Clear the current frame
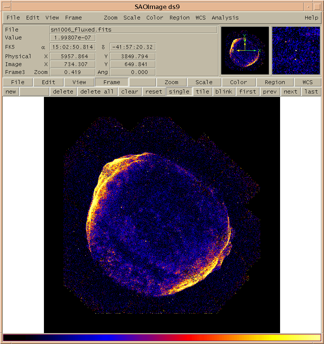The width and height of the screenshot is (324, 344). pos(130,92)
